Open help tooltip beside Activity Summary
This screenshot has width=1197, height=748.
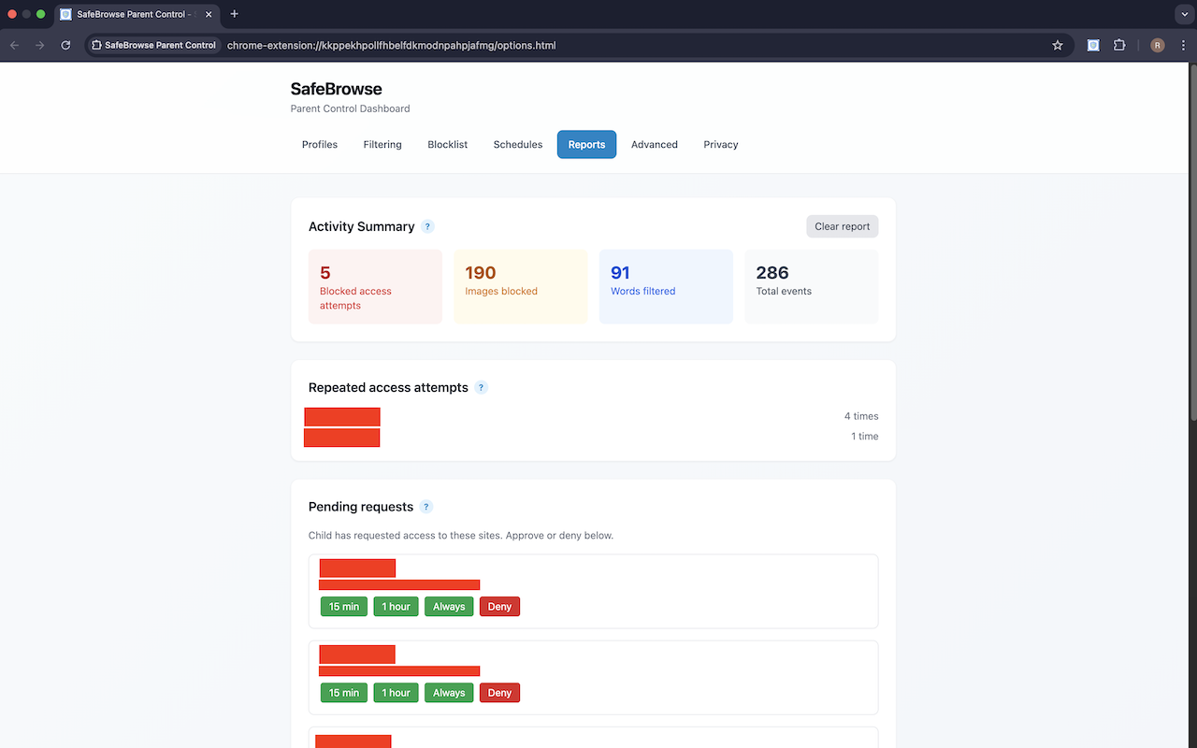click(x=427, y=226)
